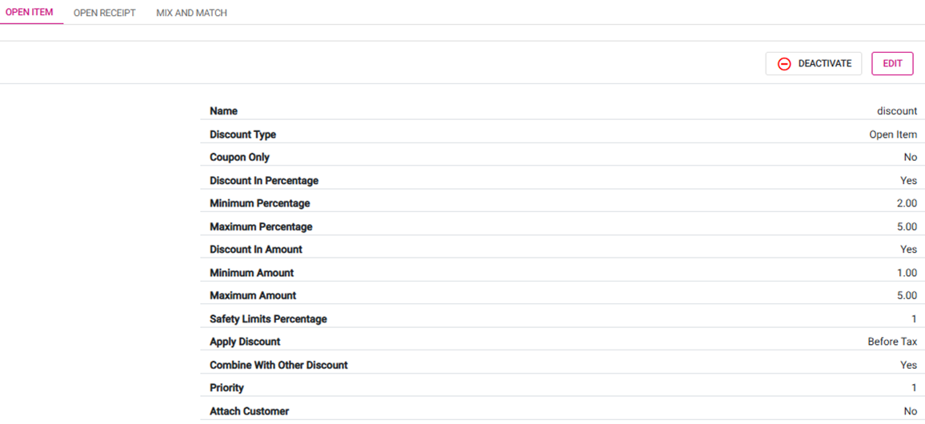This screenshot has width=925, height=424.
Task: Select the Minimum Percentage value 2.00
Action: coord(907,203)
